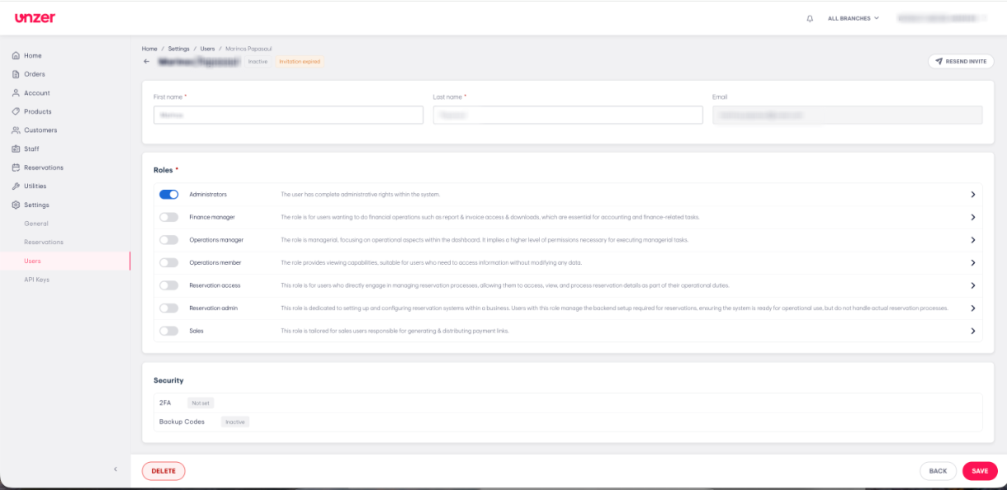This screenshot has width=1007, height=490.
Task: Expand the Finance manager role chevron
Action: 973,217
